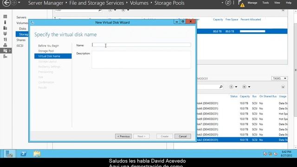This screenshot has width=297, height=167.
Task: Sort physical disks by the Usage column
Action: (x=283, y=96)
